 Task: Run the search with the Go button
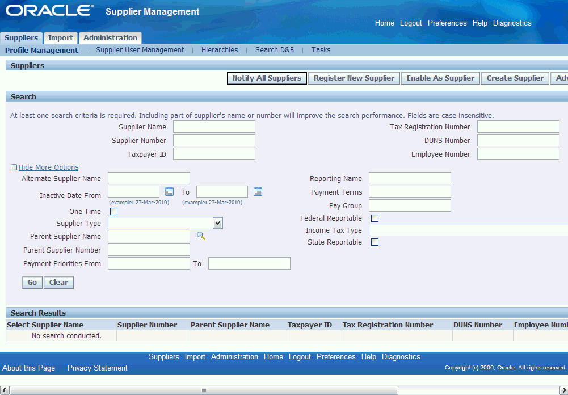[32, 283]
